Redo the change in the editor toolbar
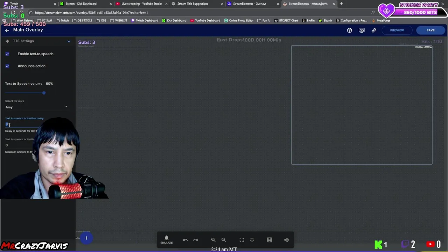Screen dimensions: 448x252 (x=196, y=240)
